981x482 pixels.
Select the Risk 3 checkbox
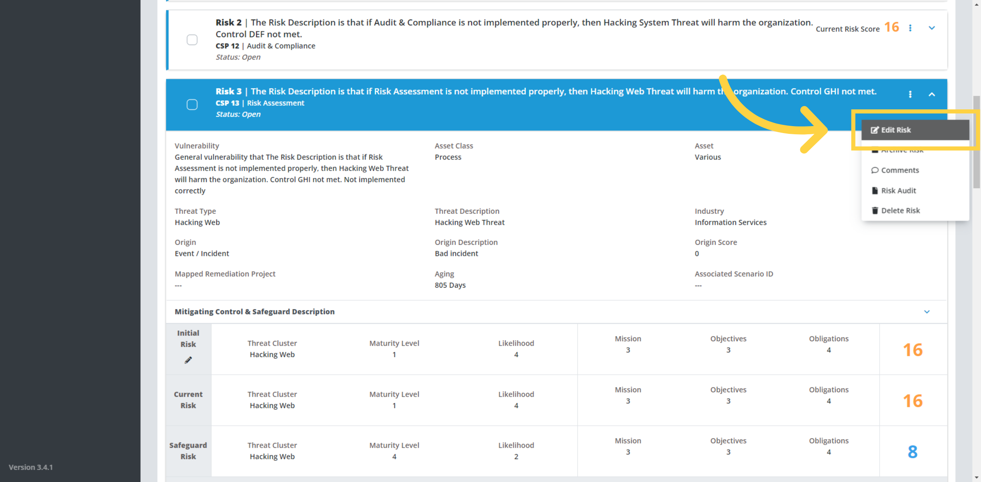[192, 104]
